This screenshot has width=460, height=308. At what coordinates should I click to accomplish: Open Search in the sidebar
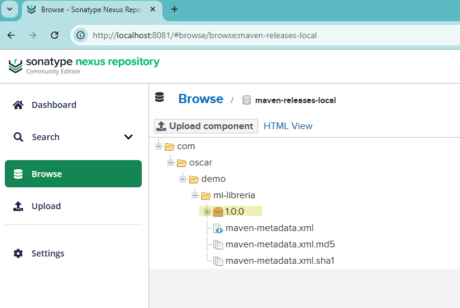(x=73, y=137)
